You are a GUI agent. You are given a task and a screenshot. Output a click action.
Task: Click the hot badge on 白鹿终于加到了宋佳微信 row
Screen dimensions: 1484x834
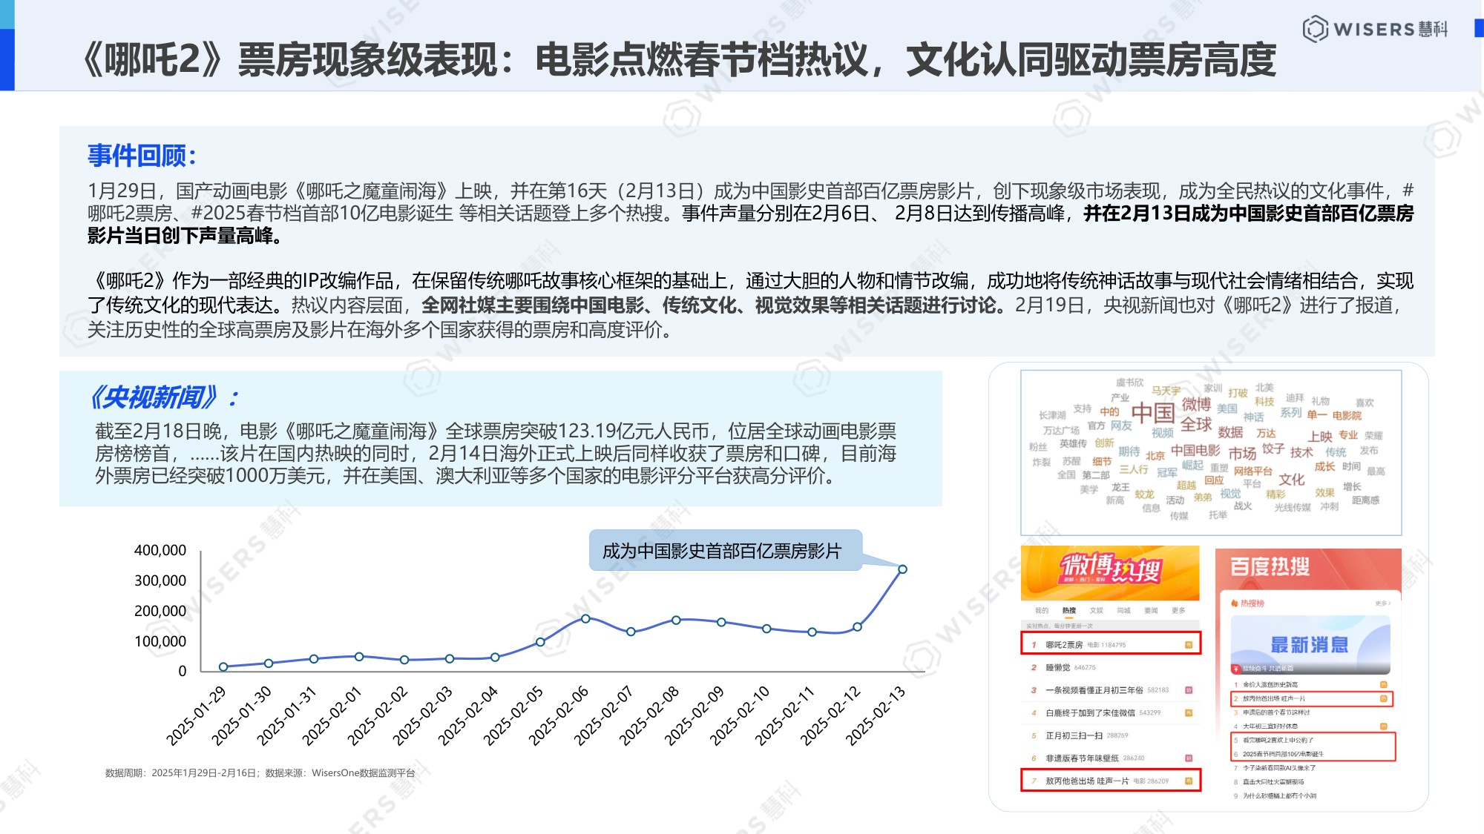click(x=1188, y=713)
